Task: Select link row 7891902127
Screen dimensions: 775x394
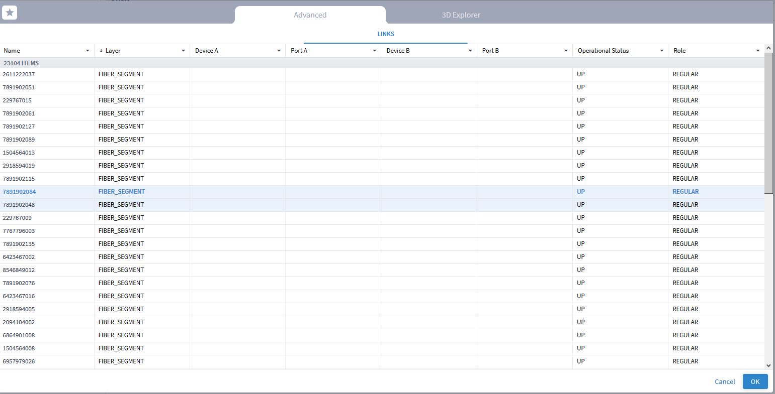Action: point(382,126)
